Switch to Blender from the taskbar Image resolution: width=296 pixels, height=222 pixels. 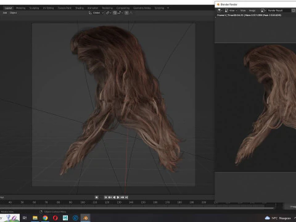coord(86,218)
